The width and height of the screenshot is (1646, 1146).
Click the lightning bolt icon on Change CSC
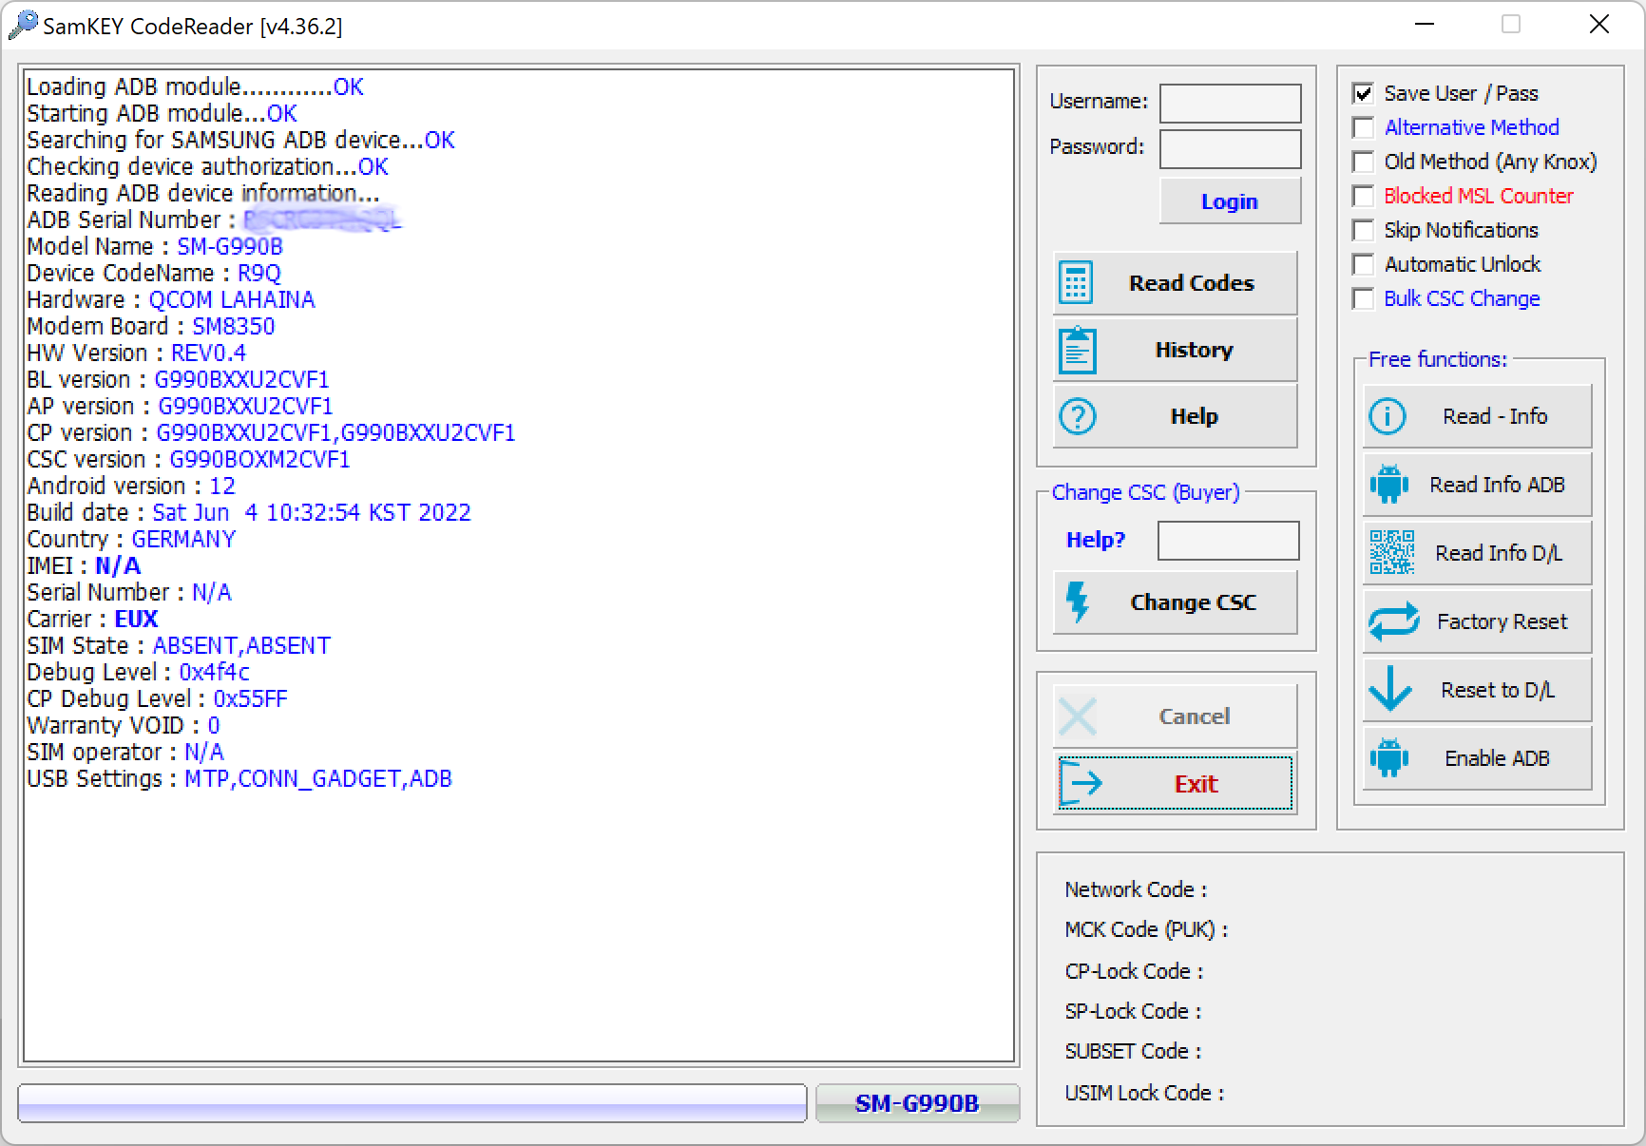(1078, 602)
